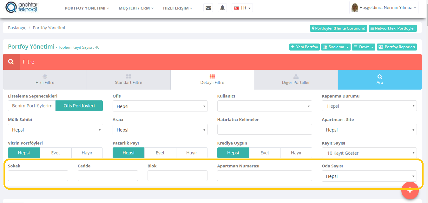Screen dimensions: 428x203
Task: Open the PORTFÖY YÖNETİMİ menu
Action: (87, 8)
